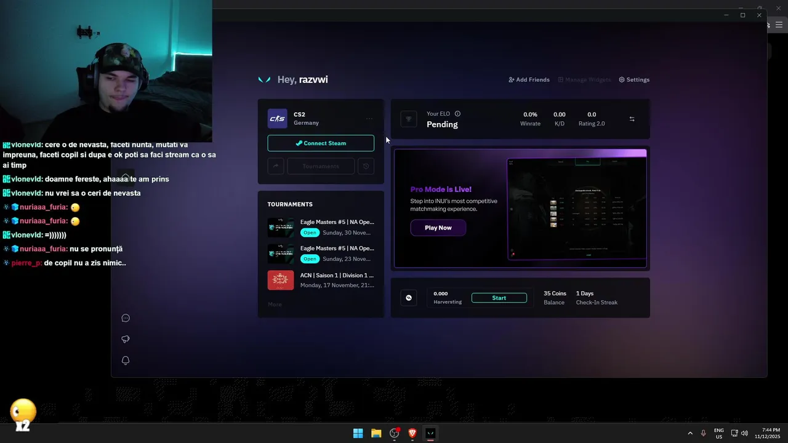Image resolution: width=788 pixels, height=443 pixels.
Task: Open Manage Widgets
Action: 584,79
